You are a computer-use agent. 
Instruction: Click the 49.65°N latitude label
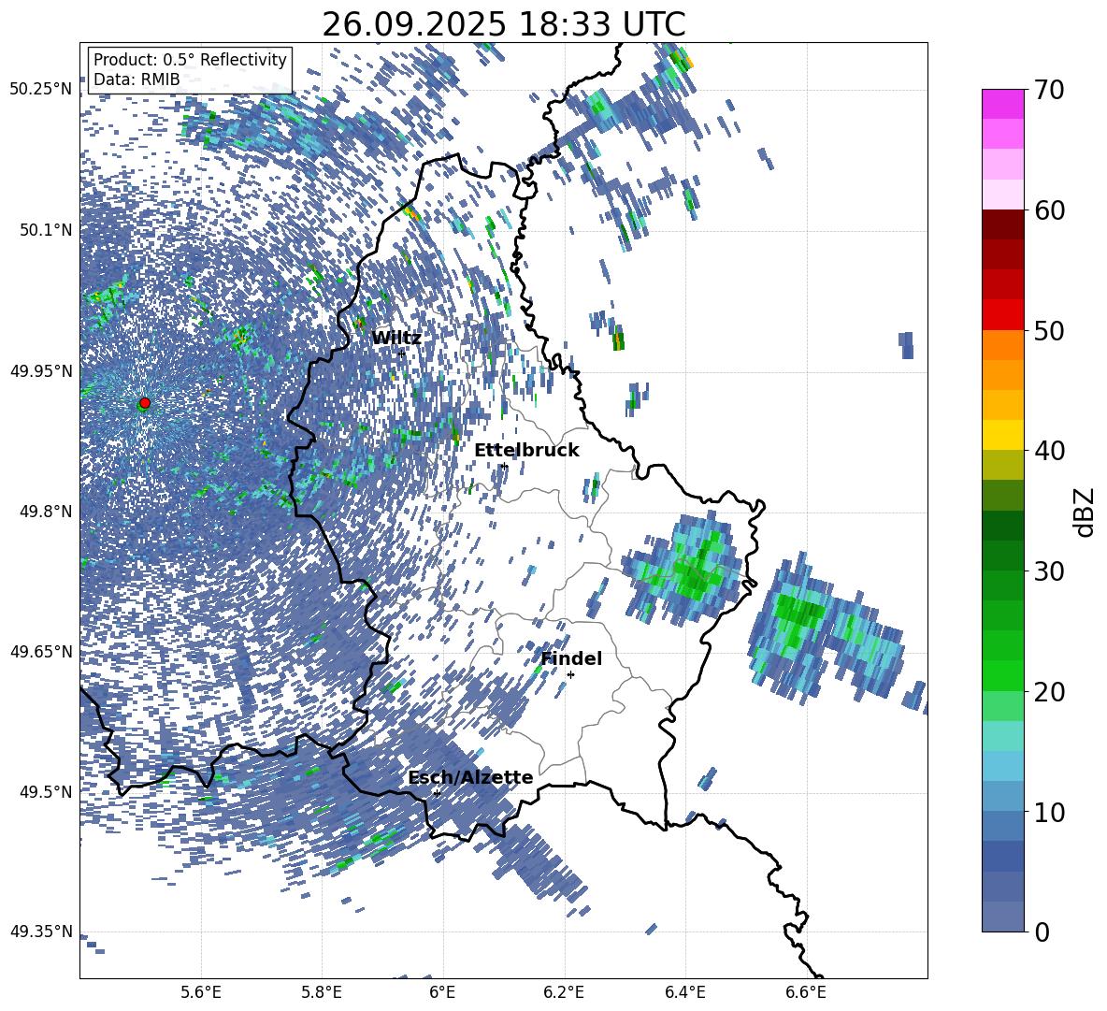click(x=41, y=651)
